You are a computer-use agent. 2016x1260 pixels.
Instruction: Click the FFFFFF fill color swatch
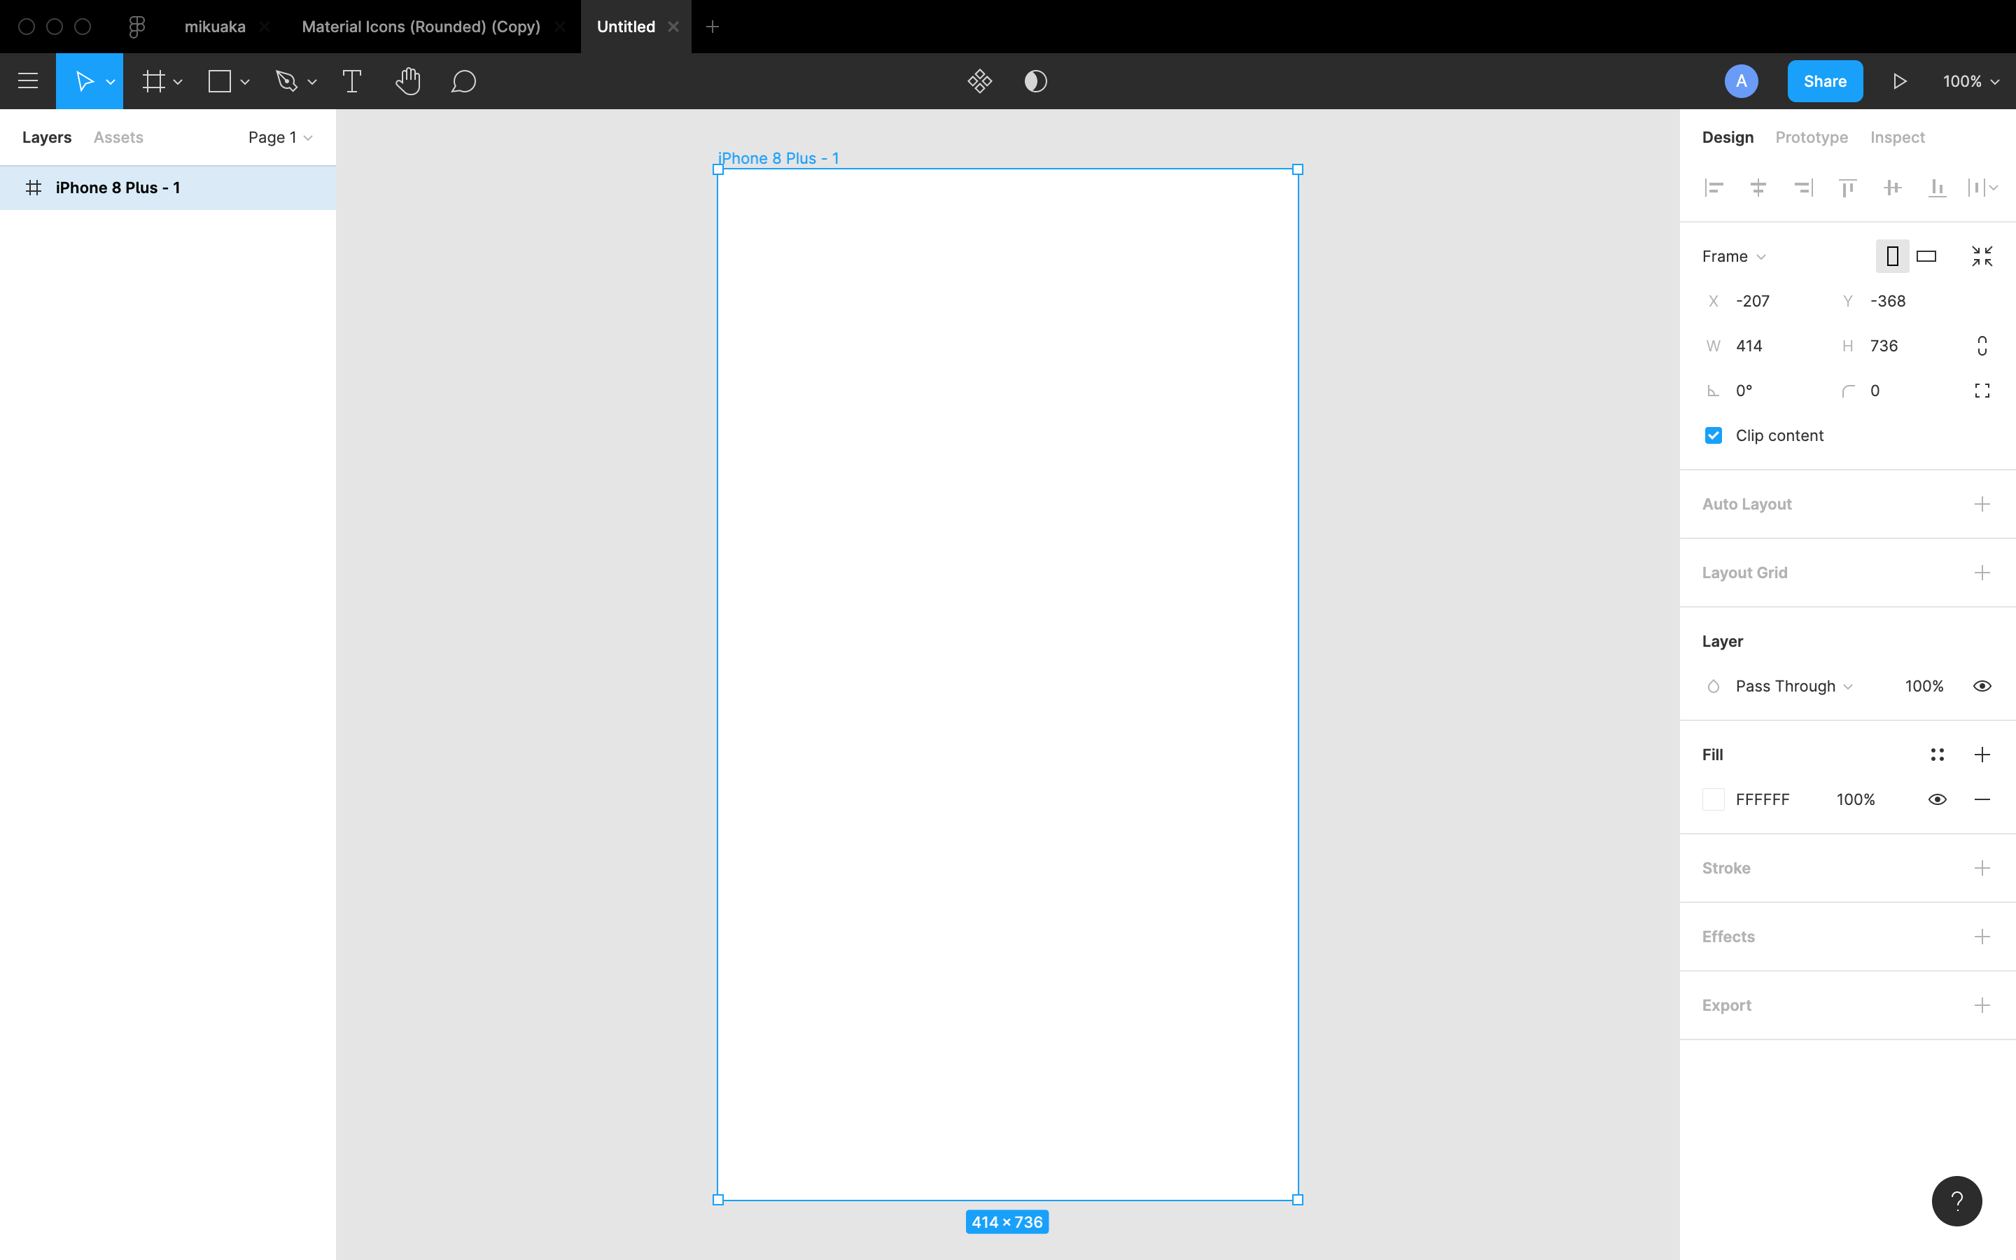click(1713, 799)
